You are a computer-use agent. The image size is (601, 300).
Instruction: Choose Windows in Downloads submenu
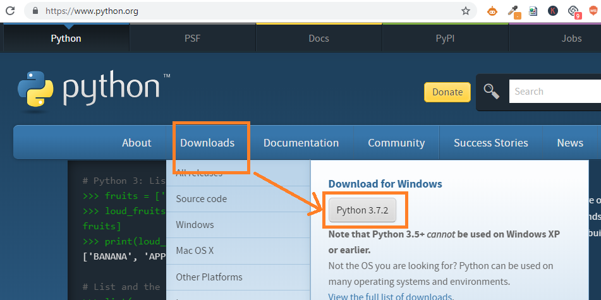(x=238, y=225)
